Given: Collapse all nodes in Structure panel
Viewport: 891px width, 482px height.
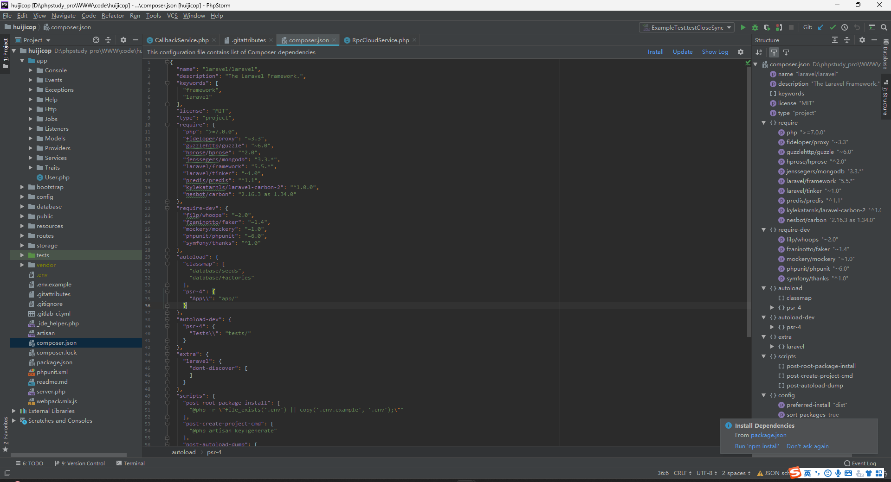Looking at the screenshot, I should click(847, 40).
